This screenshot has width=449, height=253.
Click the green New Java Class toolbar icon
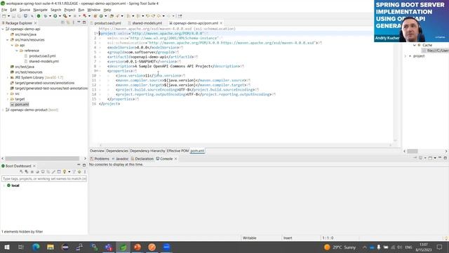(101, 16)
